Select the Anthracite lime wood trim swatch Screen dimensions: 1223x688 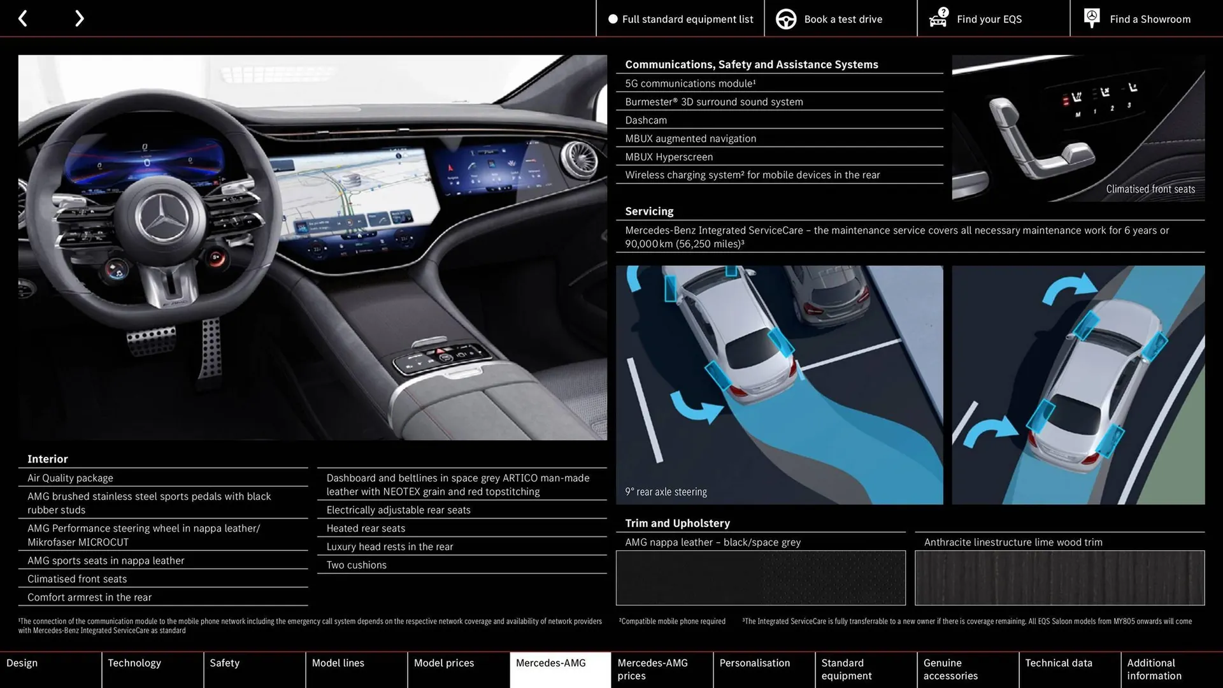click(x=1059, y=578)
